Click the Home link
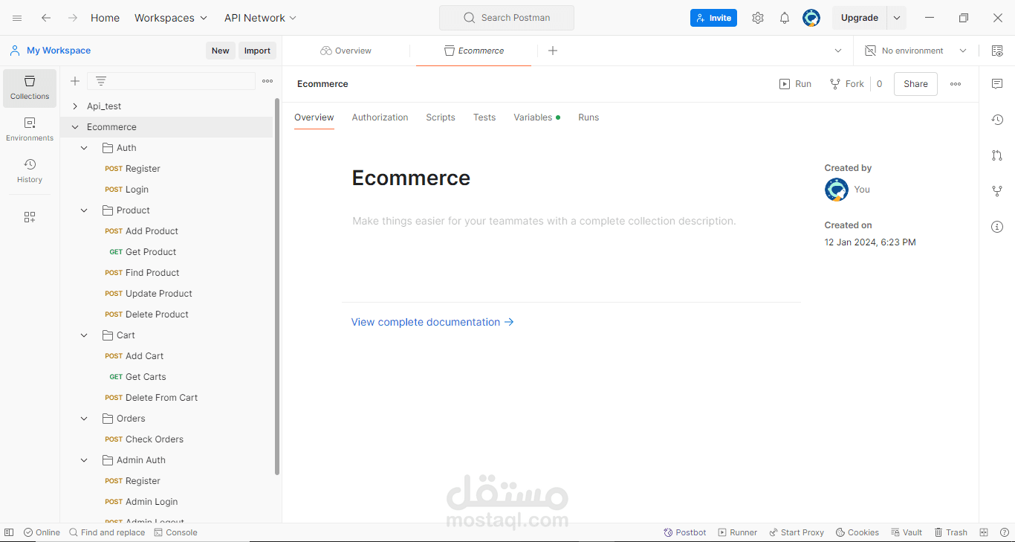The width and height of the screenshot is (1015, 542). [105, 18]
